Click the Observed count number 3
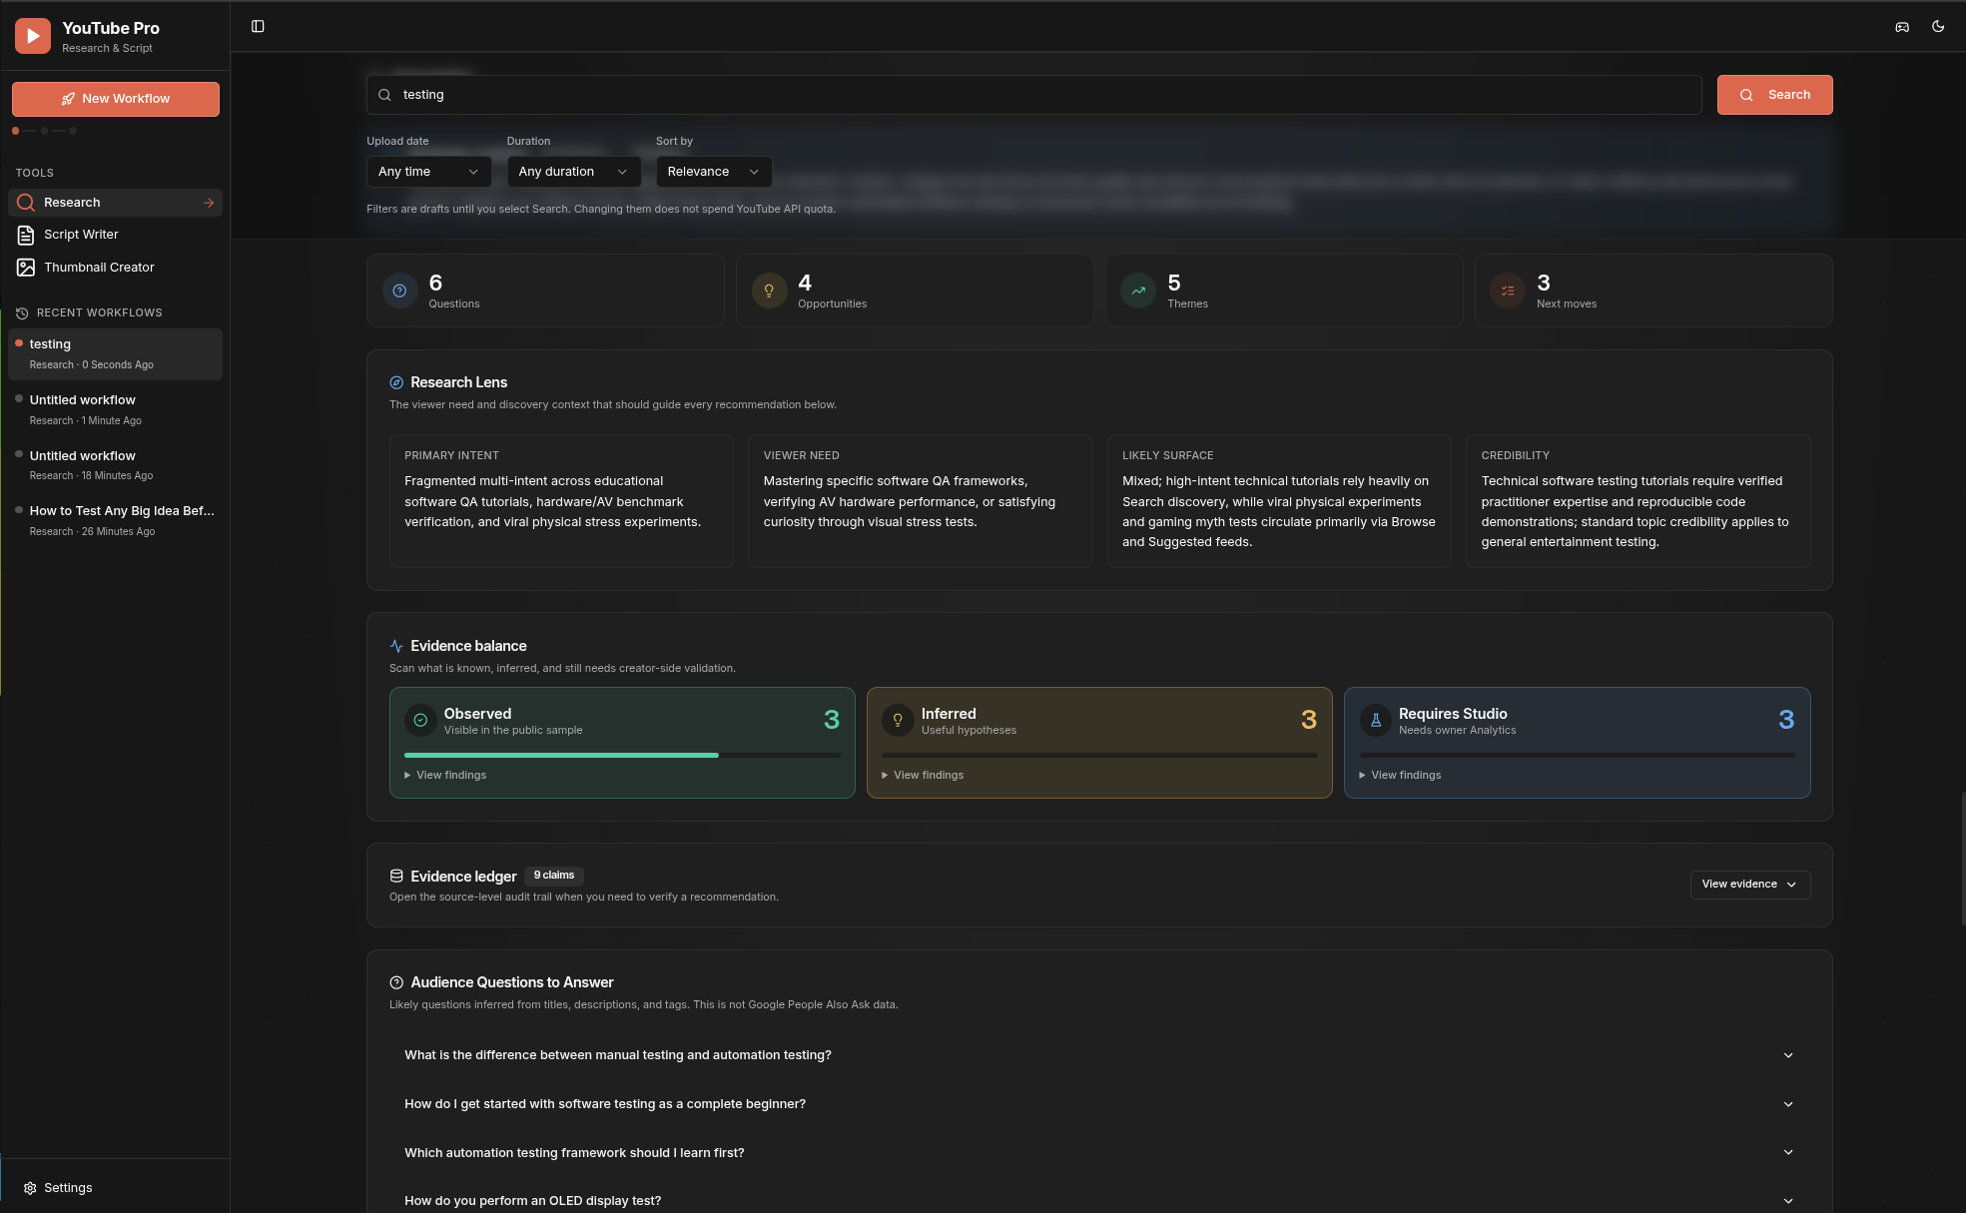The image size is (1966, 1213). [x=832, y=720]
